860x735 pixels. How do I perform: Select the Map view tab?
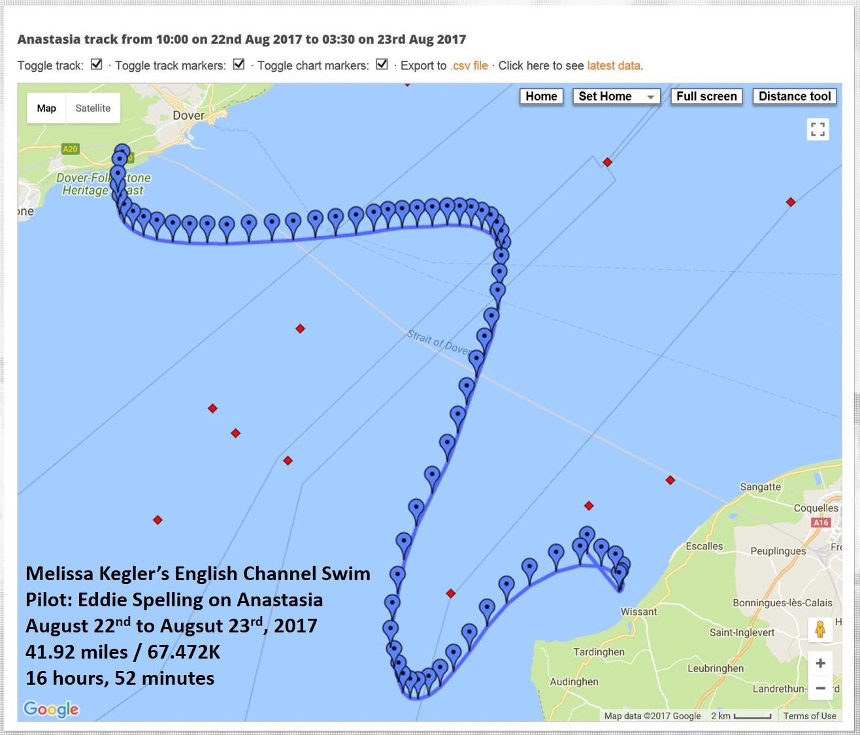click(x=46, y=108)
